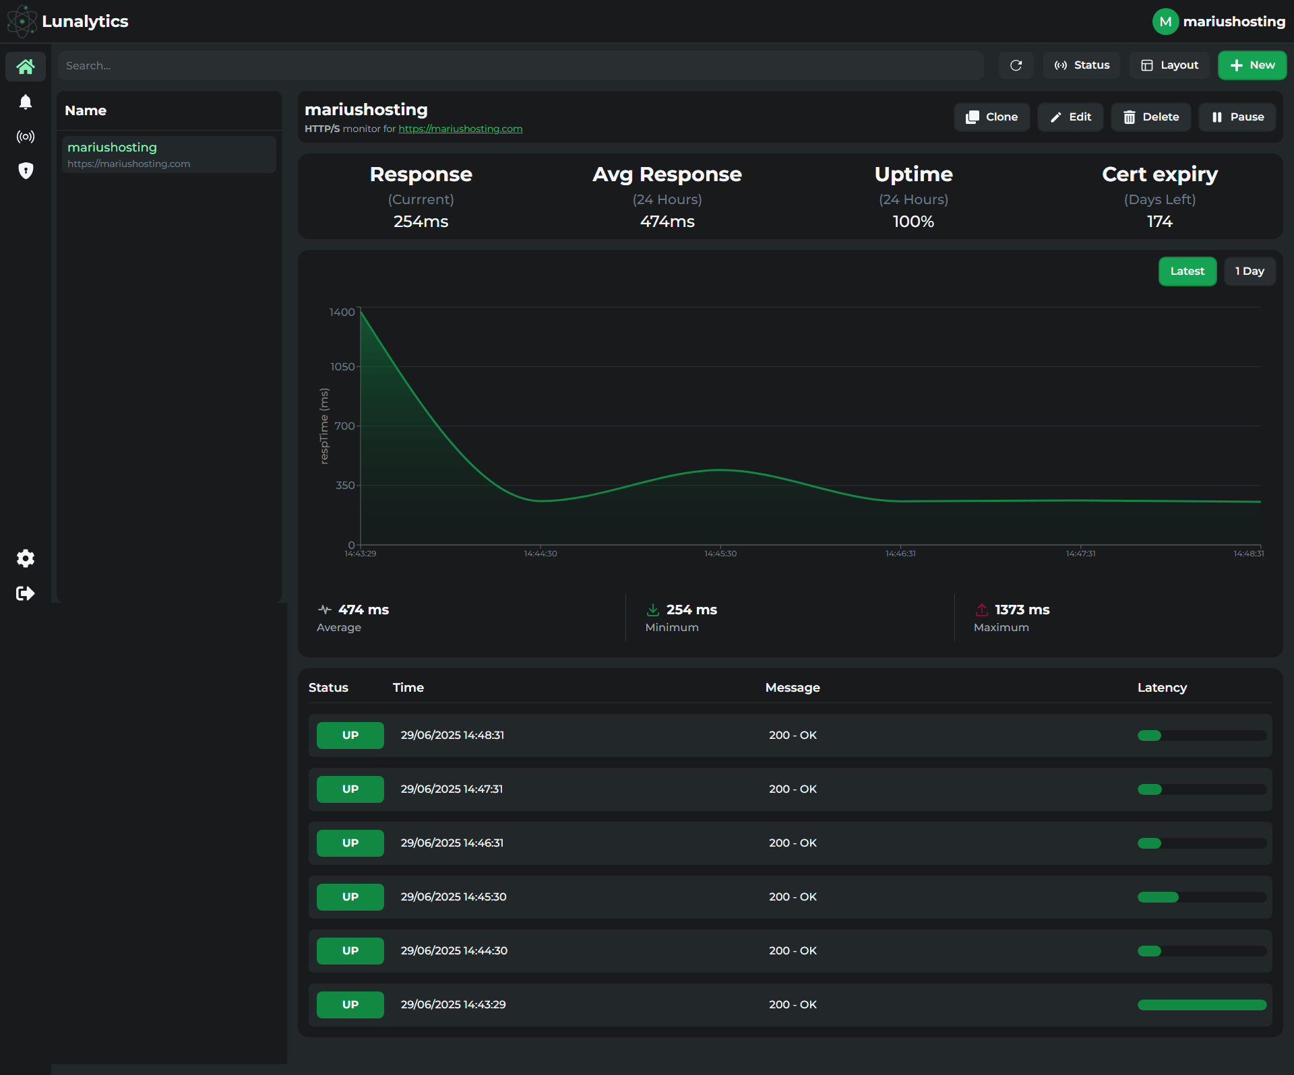
Task: Click the minimum download icon beside 254 ms
Action: [652, 610]
